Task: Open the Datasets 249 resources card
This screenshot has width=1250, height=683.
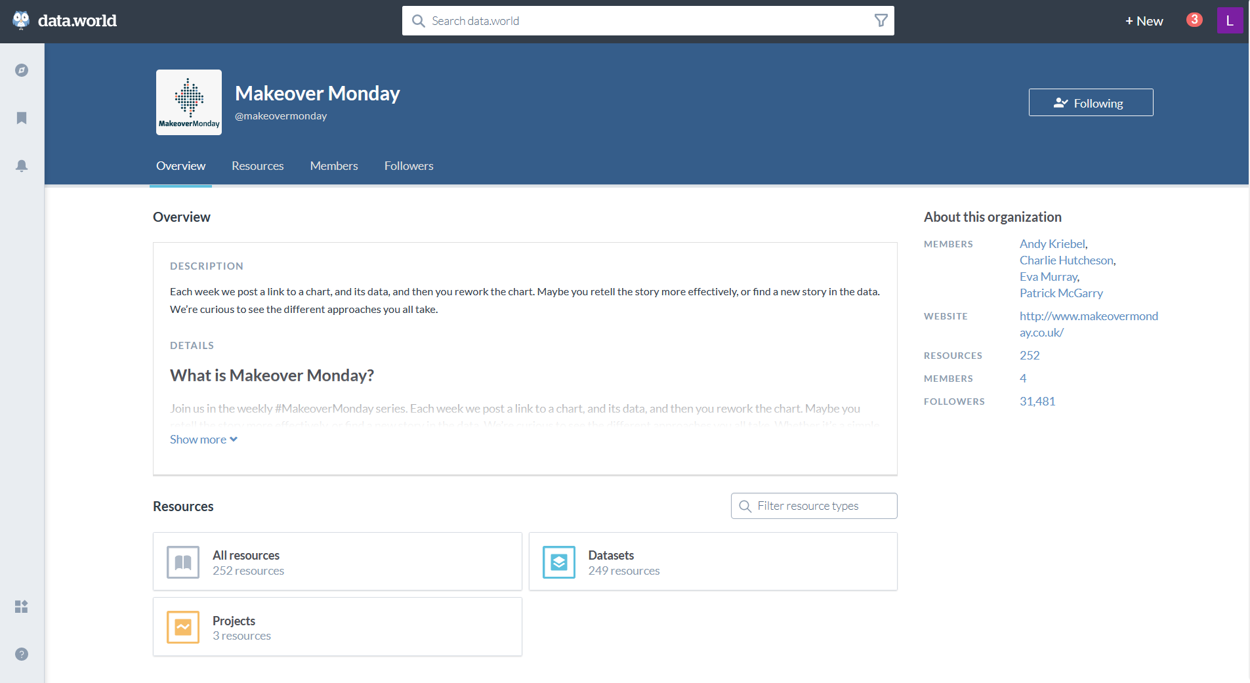Action: (x=713, y=562)
